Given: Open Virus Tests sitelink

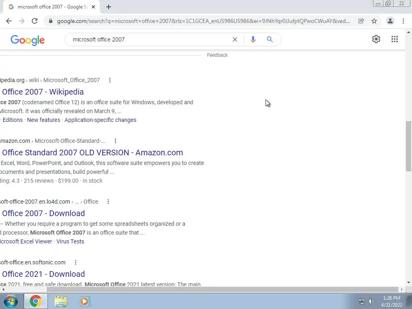Looking at the screenshot, I should 70,241.
